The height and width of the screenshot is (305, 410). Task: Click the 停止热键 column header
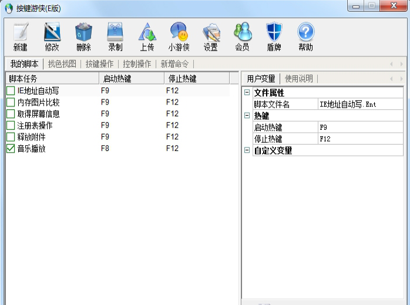tap(197, 79)
